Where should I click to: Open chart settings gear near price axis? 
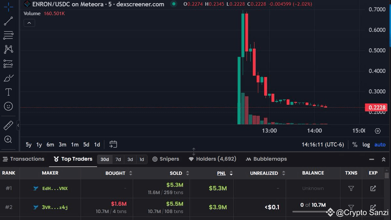coord(378,131)
